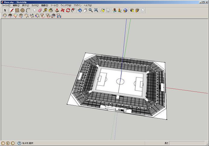Choose the Pan hand tool
The height and width of the screenshot is (146, 209).
(85, 10)
